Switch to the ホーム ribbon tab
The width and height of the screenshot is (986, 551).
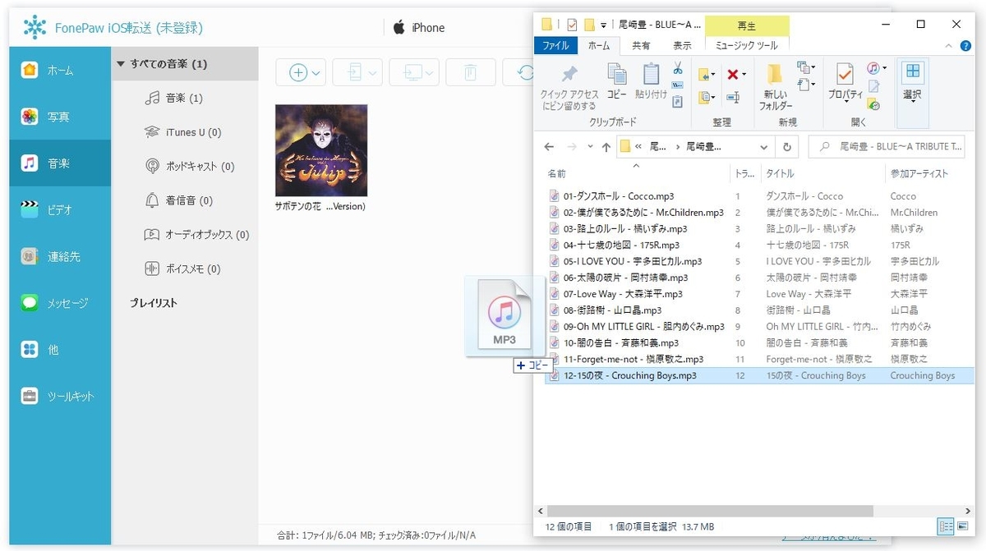(600, 46)
